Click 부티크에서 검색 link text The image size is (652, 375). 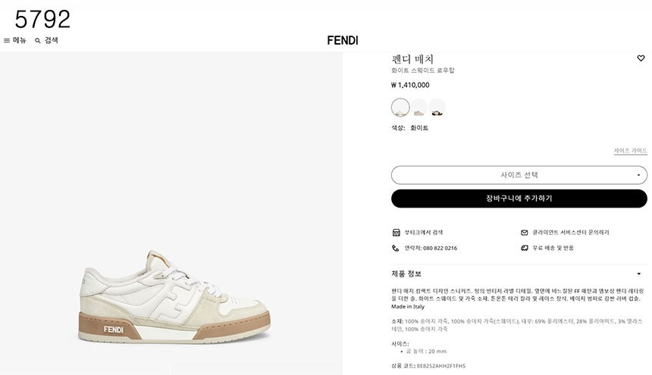[423, 233]
